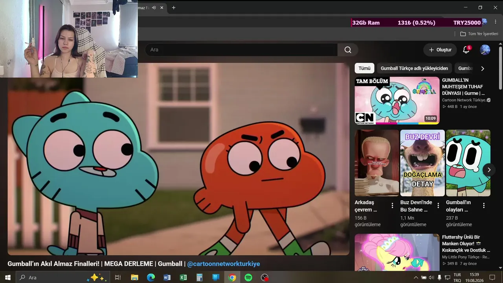
Task: Click the @cartoonnetworkturkiye link in the title
Action: [224, 264]
